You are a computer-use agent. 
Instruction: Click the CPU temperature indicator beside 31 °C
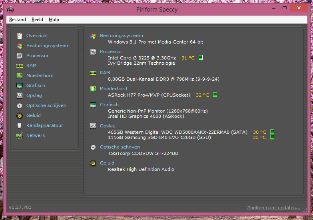[x=201, y=57]
